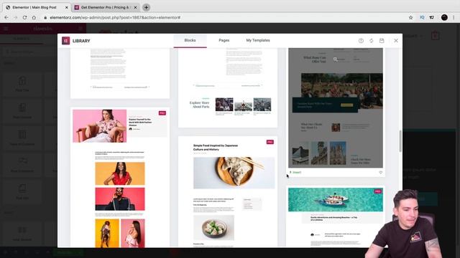Click PRO badge on fashion template

click(162, 113)
